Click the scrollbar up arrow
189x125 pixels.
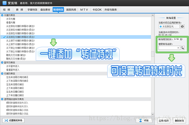coord(153,15)
